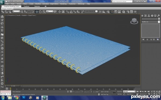Screen dimensions: 161x100
Task: Open the MAXScript menu
Action: 81,4
